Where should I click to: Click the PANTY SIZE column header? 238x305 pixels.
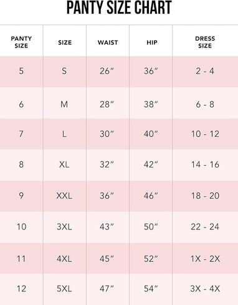[21, 42]
